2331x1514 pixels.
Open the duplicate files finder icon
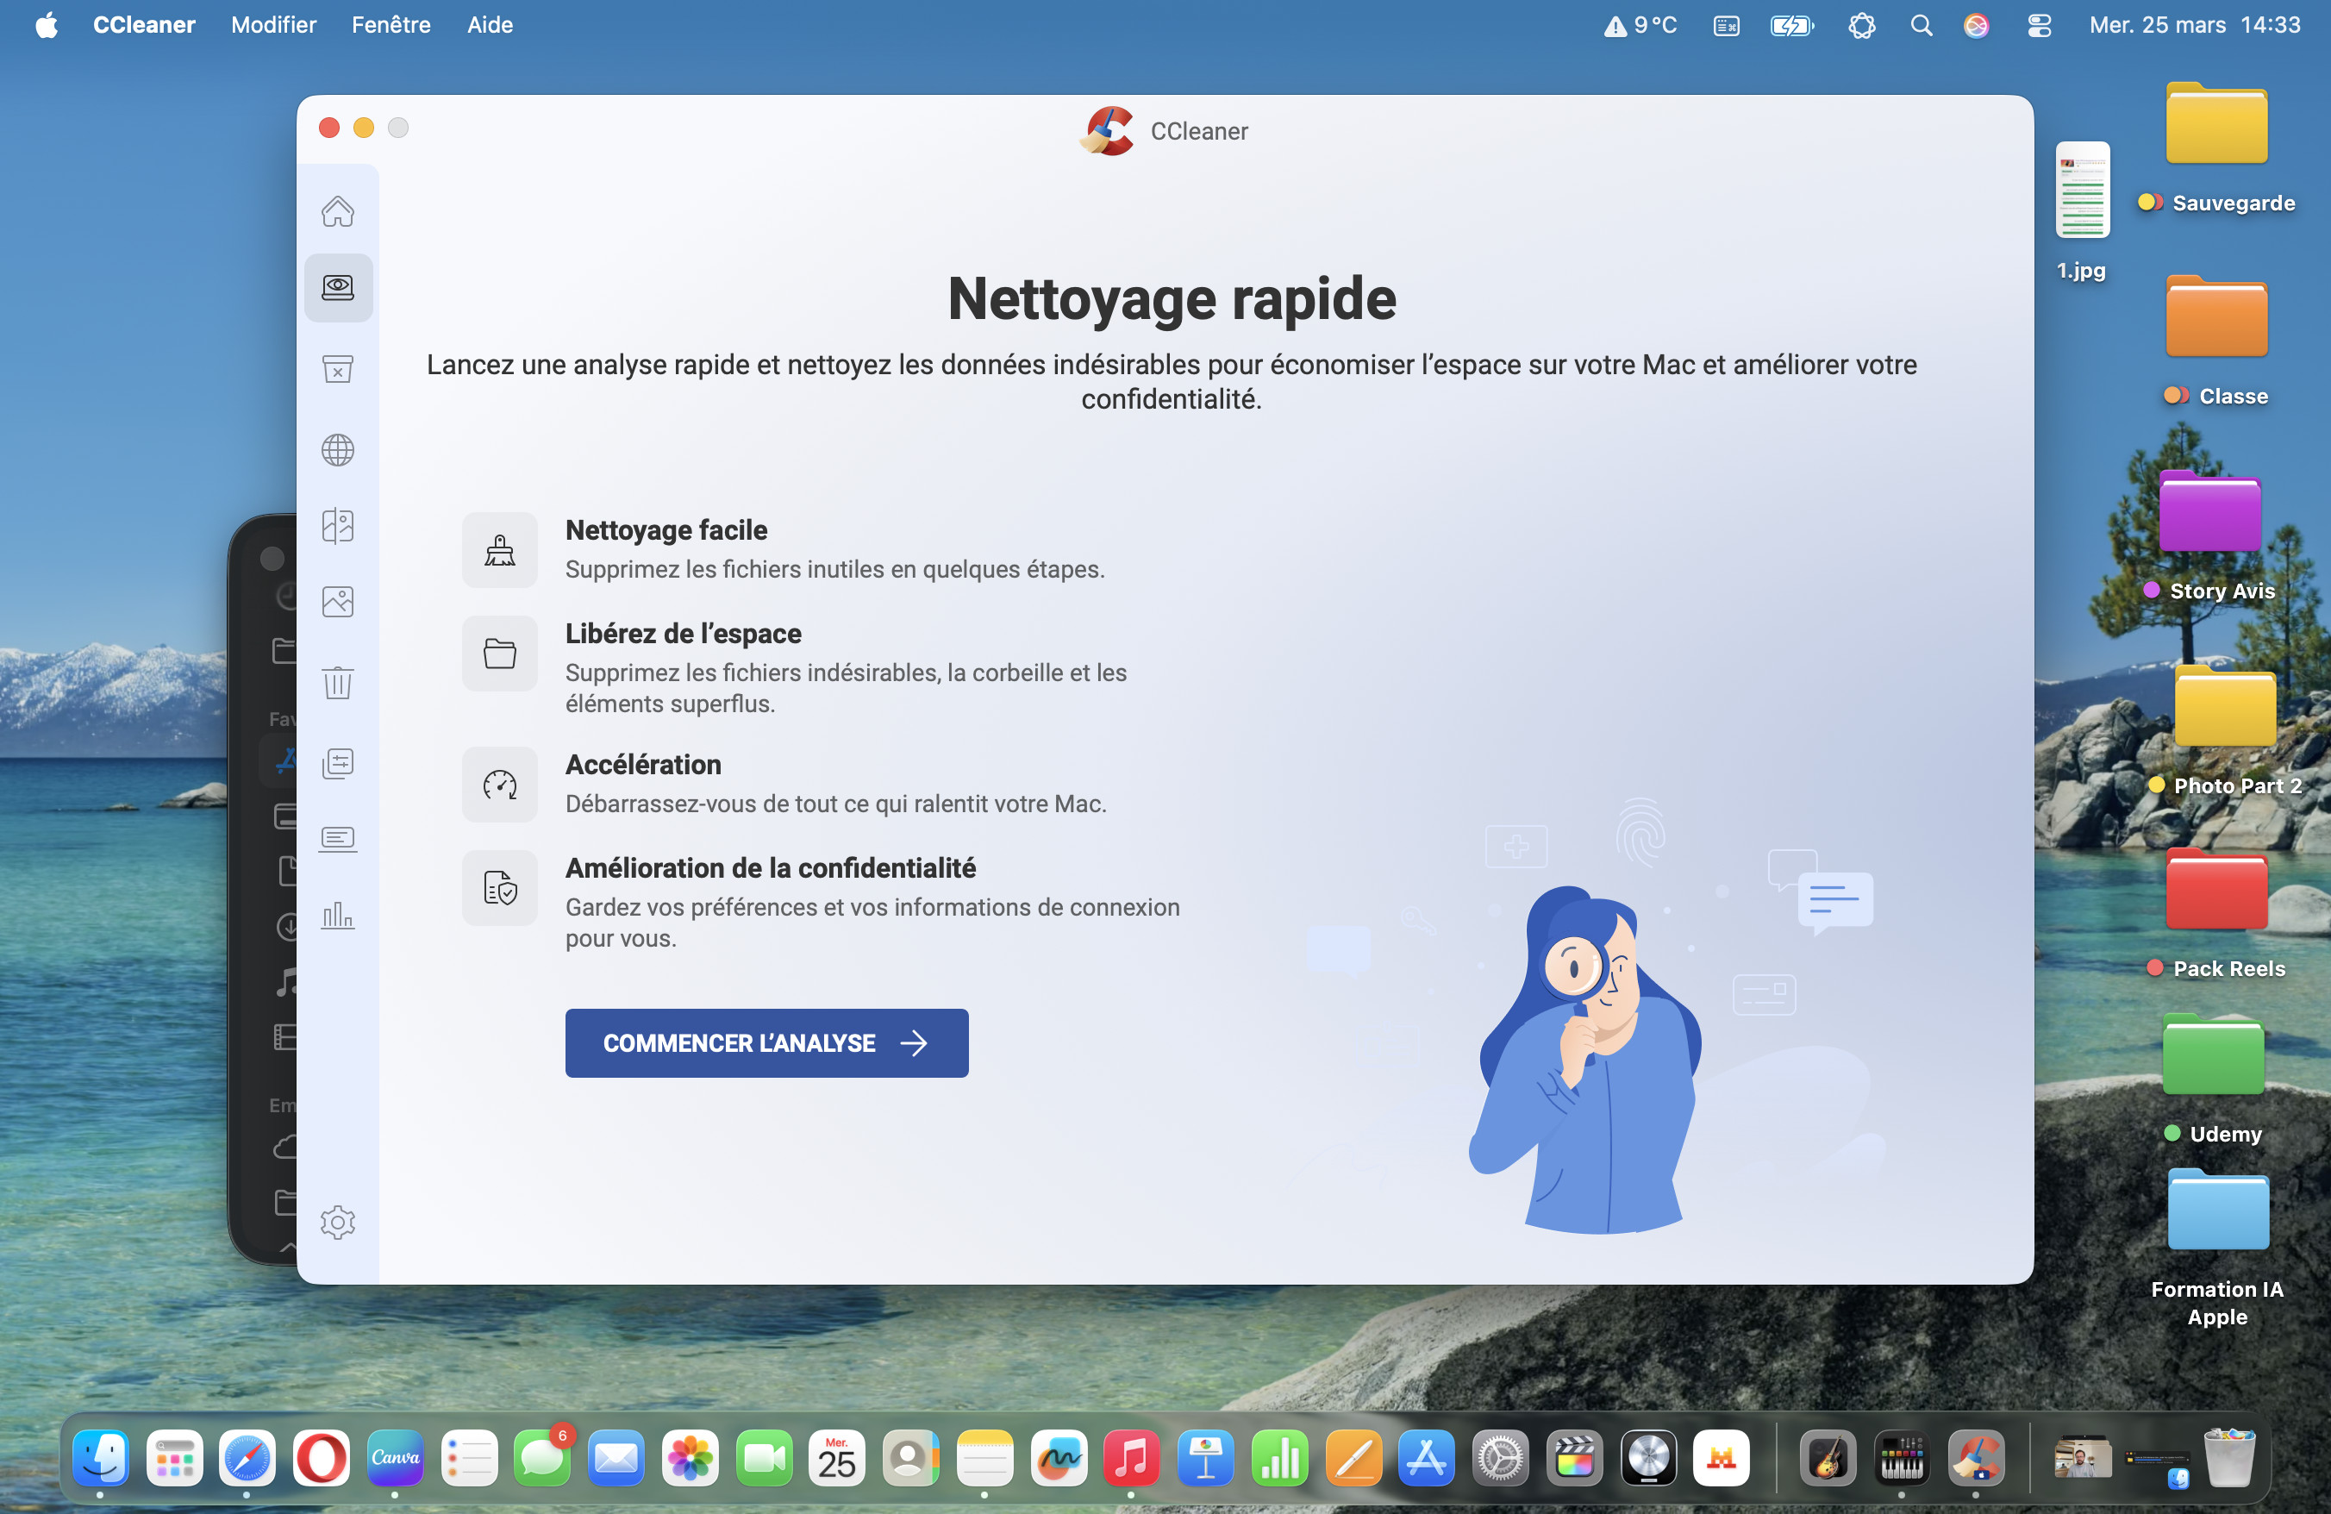pos(338,526)
